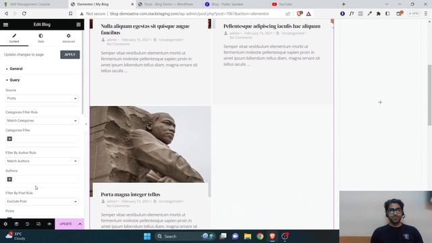Open the Elementor hamburger menu
This screenshot has width=432, height=243.
point(5,24)
